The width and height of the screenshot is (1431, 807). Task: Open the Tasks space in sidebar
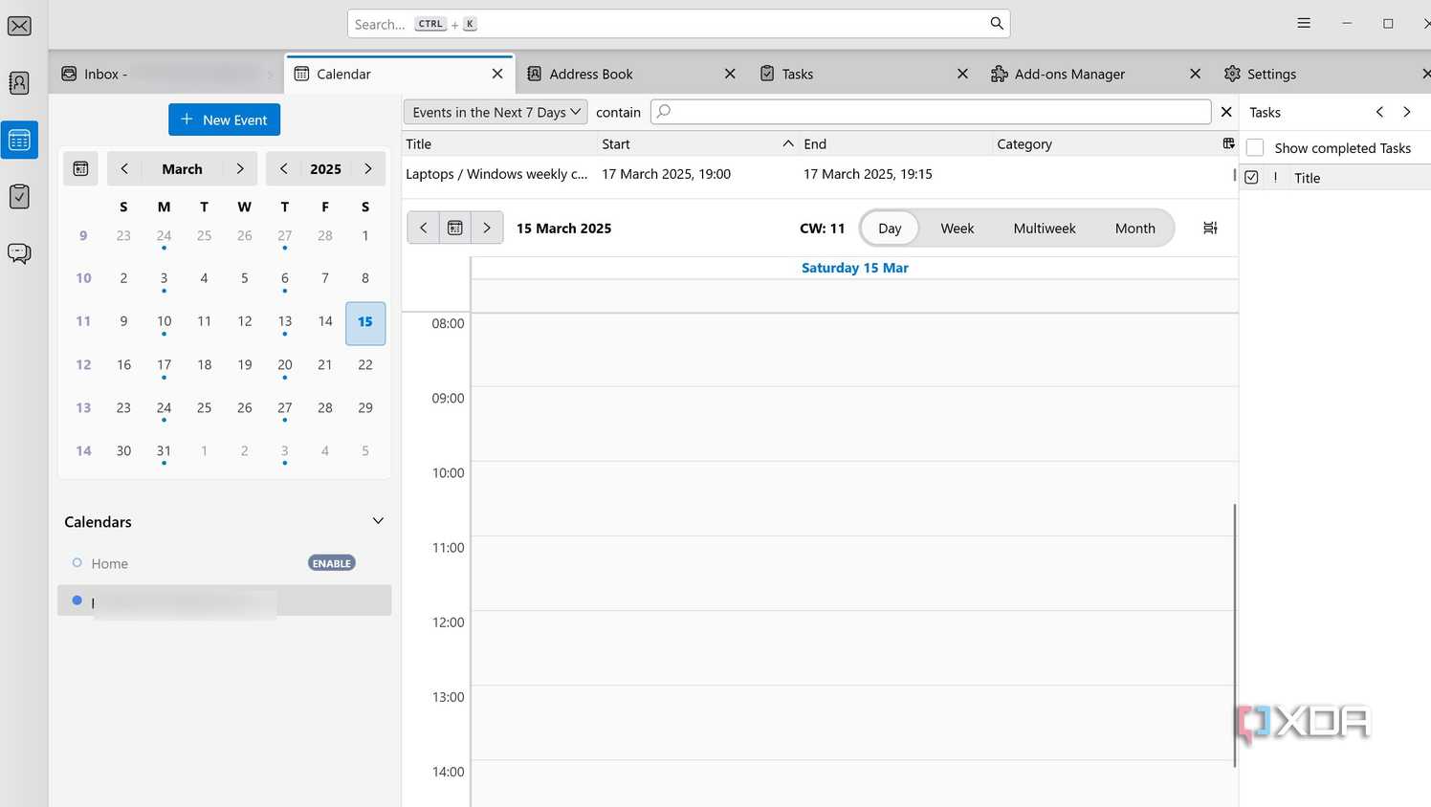19,196
